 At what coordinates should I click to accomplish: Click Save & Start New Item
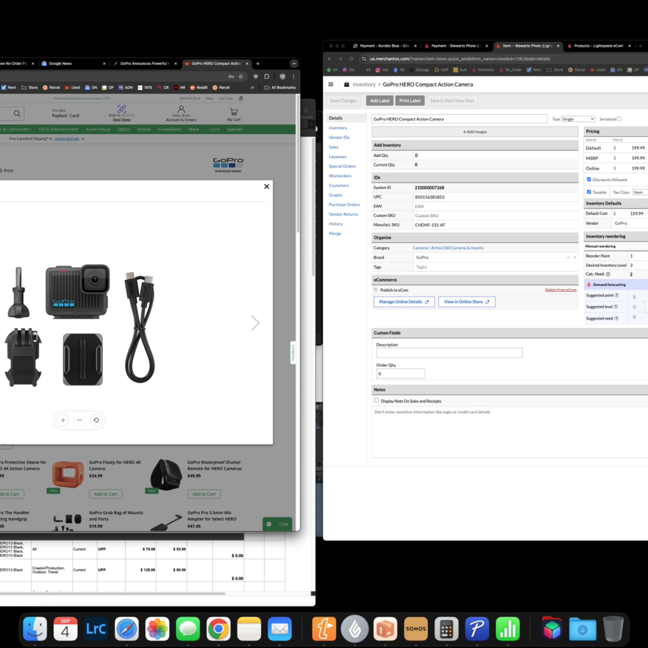[452, 101]
